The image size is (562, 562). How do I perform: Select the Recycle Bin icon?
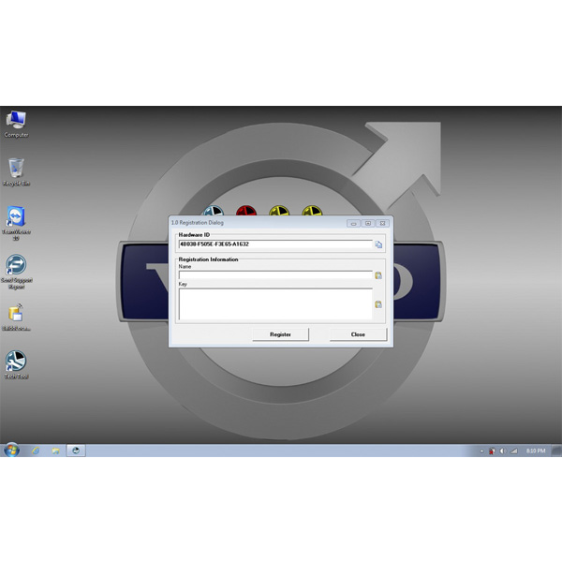click(x=16, y=168)
